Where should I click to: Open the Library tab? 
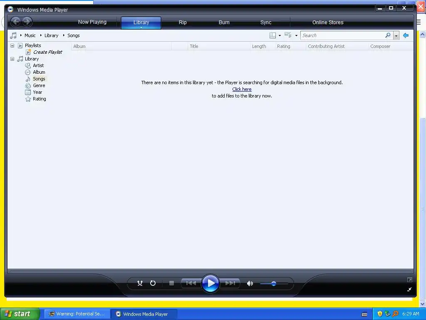point(141,22)
